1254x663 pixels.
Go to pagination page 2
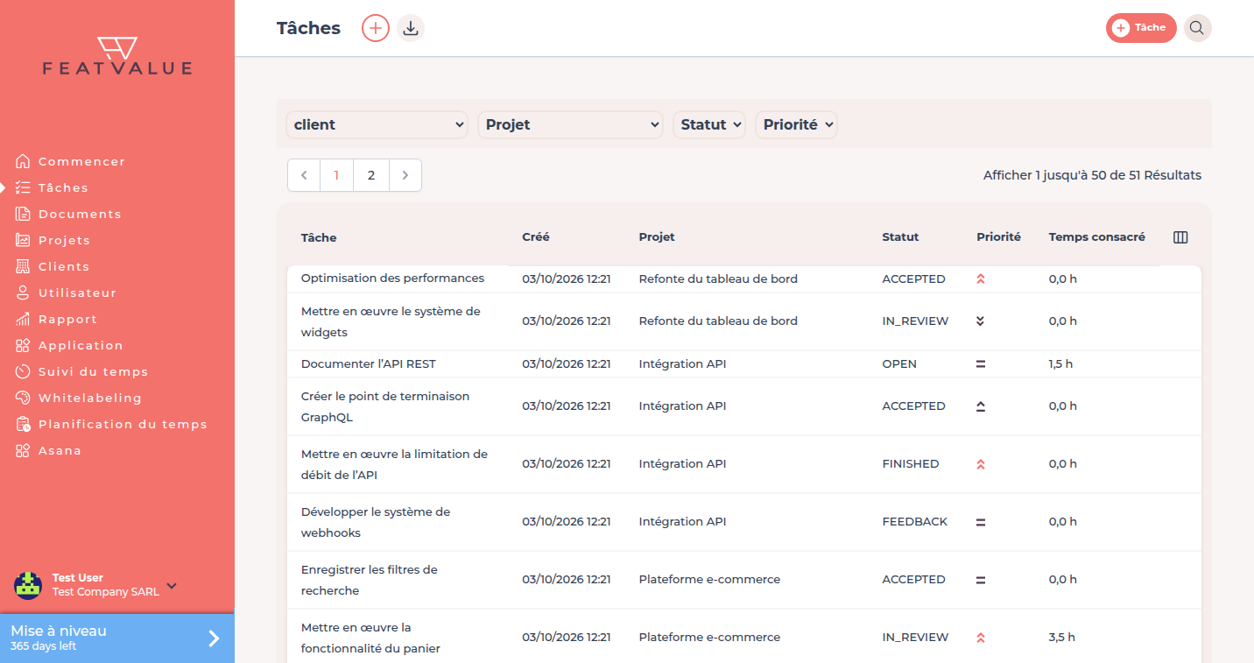[371, 175]
